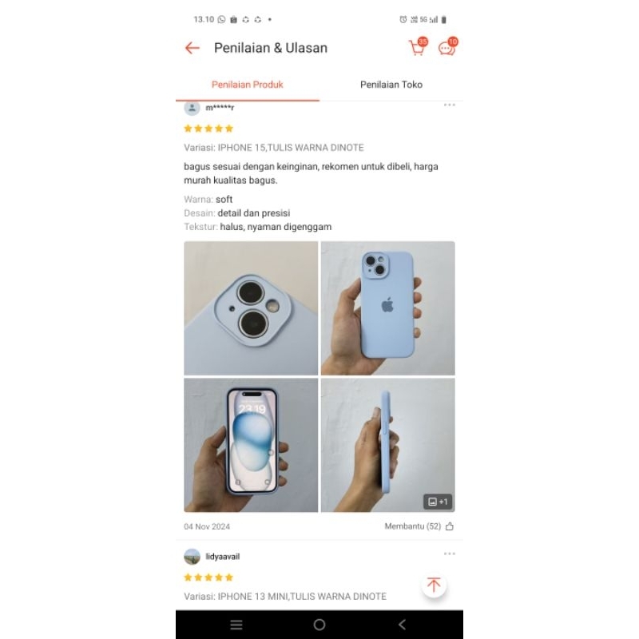Tap the lidyaavail profile avatar
The image size is (639, 639).
click(192, 556)
